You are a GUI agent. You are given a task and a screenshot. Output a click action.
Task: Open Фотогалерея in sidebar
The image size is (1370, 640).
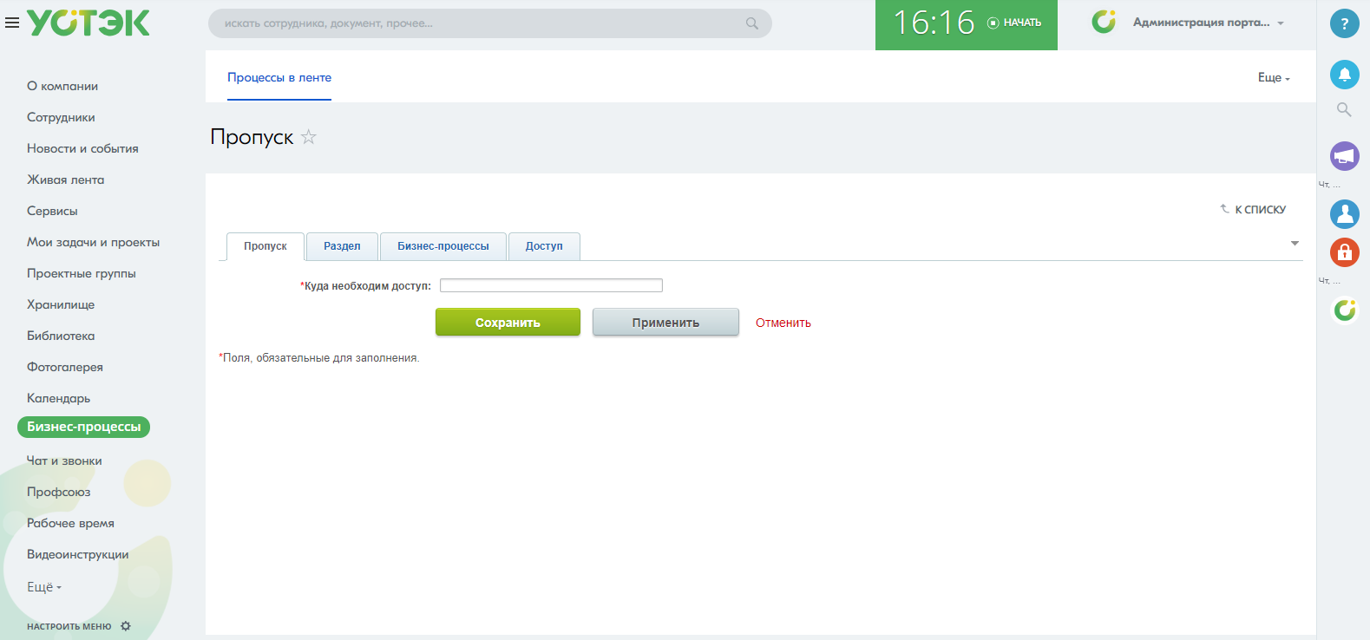pos(64,367)
